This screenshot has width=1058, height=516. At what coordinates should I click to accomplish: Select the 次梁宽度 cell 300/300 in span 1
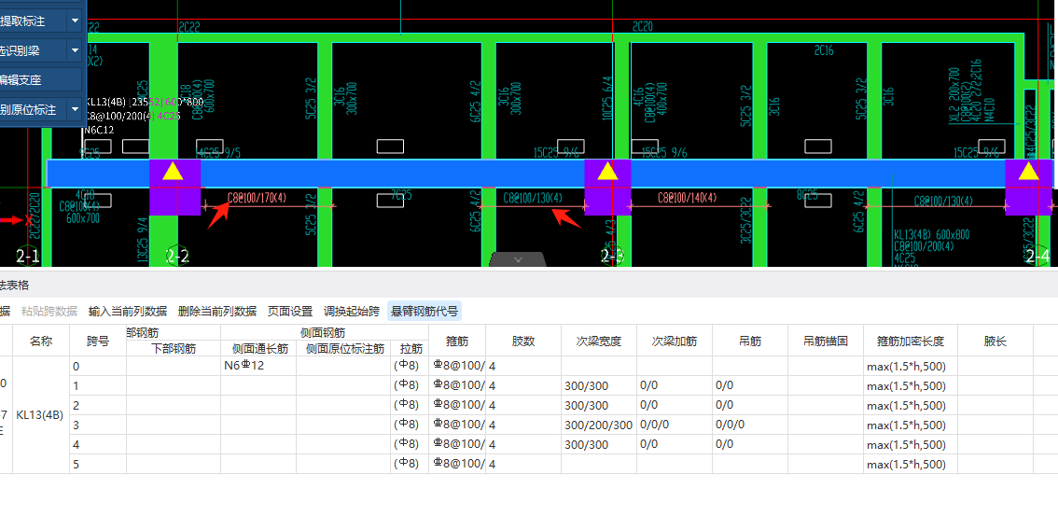pos(598,385)
